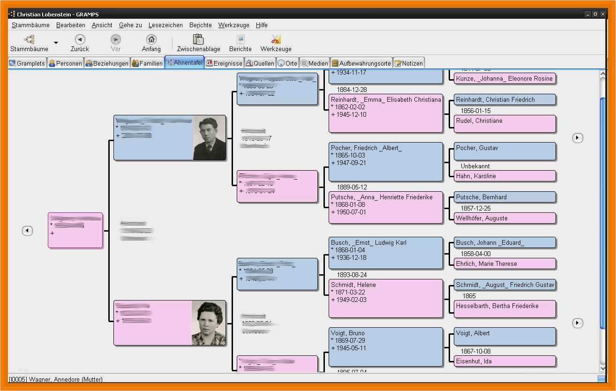Image resolution: width=616 pixels, height=391 pixels.
Task: Open the Berichte menu
Action: [201, 25]
